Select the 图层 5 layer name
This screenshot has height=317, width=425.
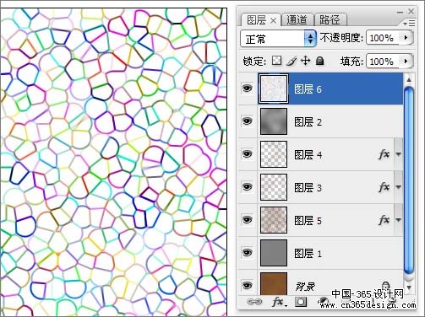coord(308,221)
